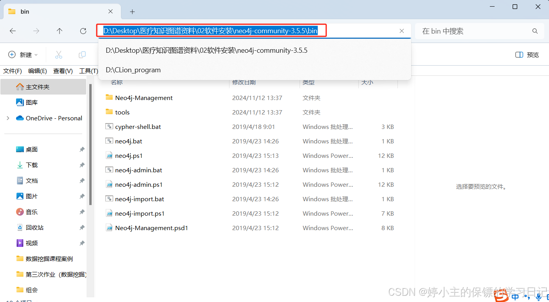This screenshot has width=549, height=302.
Task: Clear the address bar with X
Action: pos(402,31)
